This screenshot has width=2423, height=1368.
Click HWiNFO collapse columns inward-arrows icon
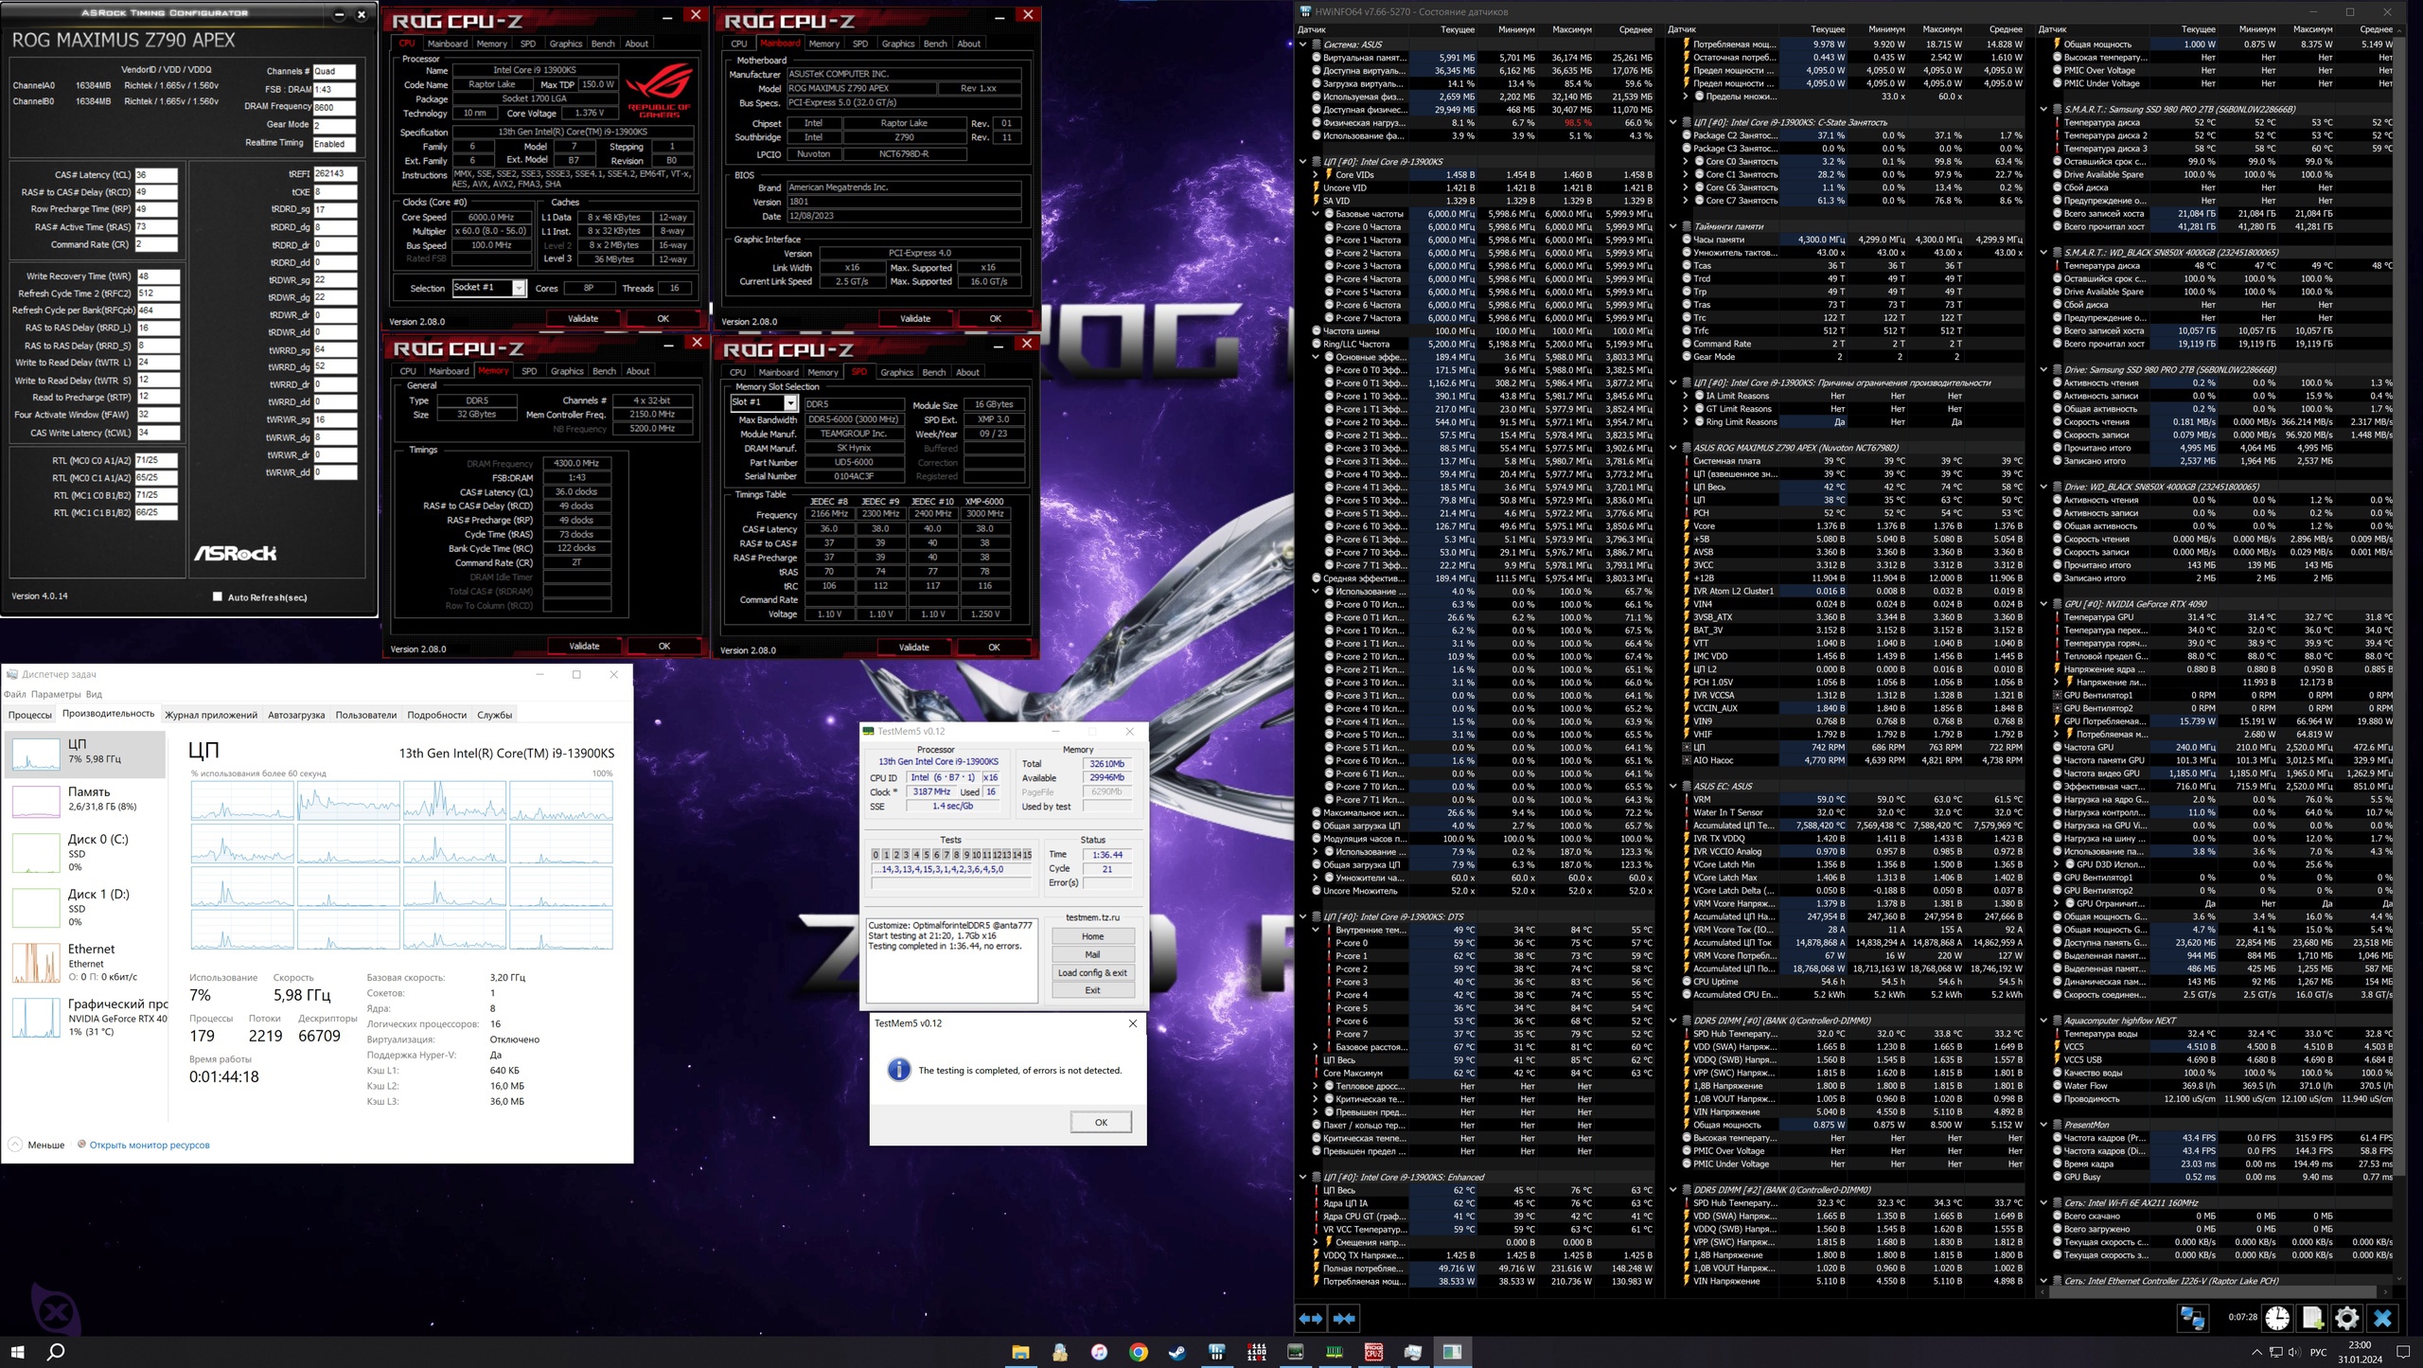[1344, 1318]
